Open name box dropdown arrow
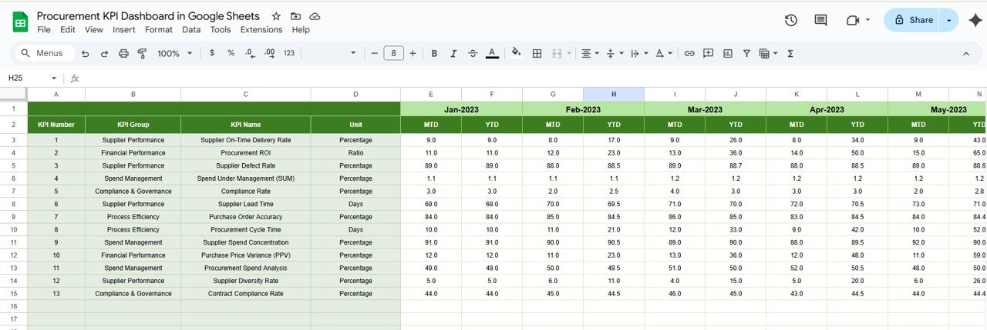 coord(54,78)
